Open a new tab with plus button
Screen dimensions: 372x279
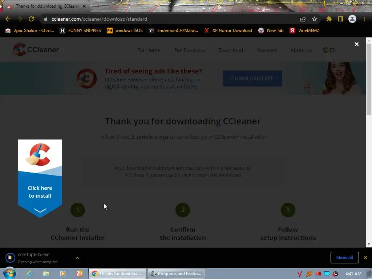98,7
